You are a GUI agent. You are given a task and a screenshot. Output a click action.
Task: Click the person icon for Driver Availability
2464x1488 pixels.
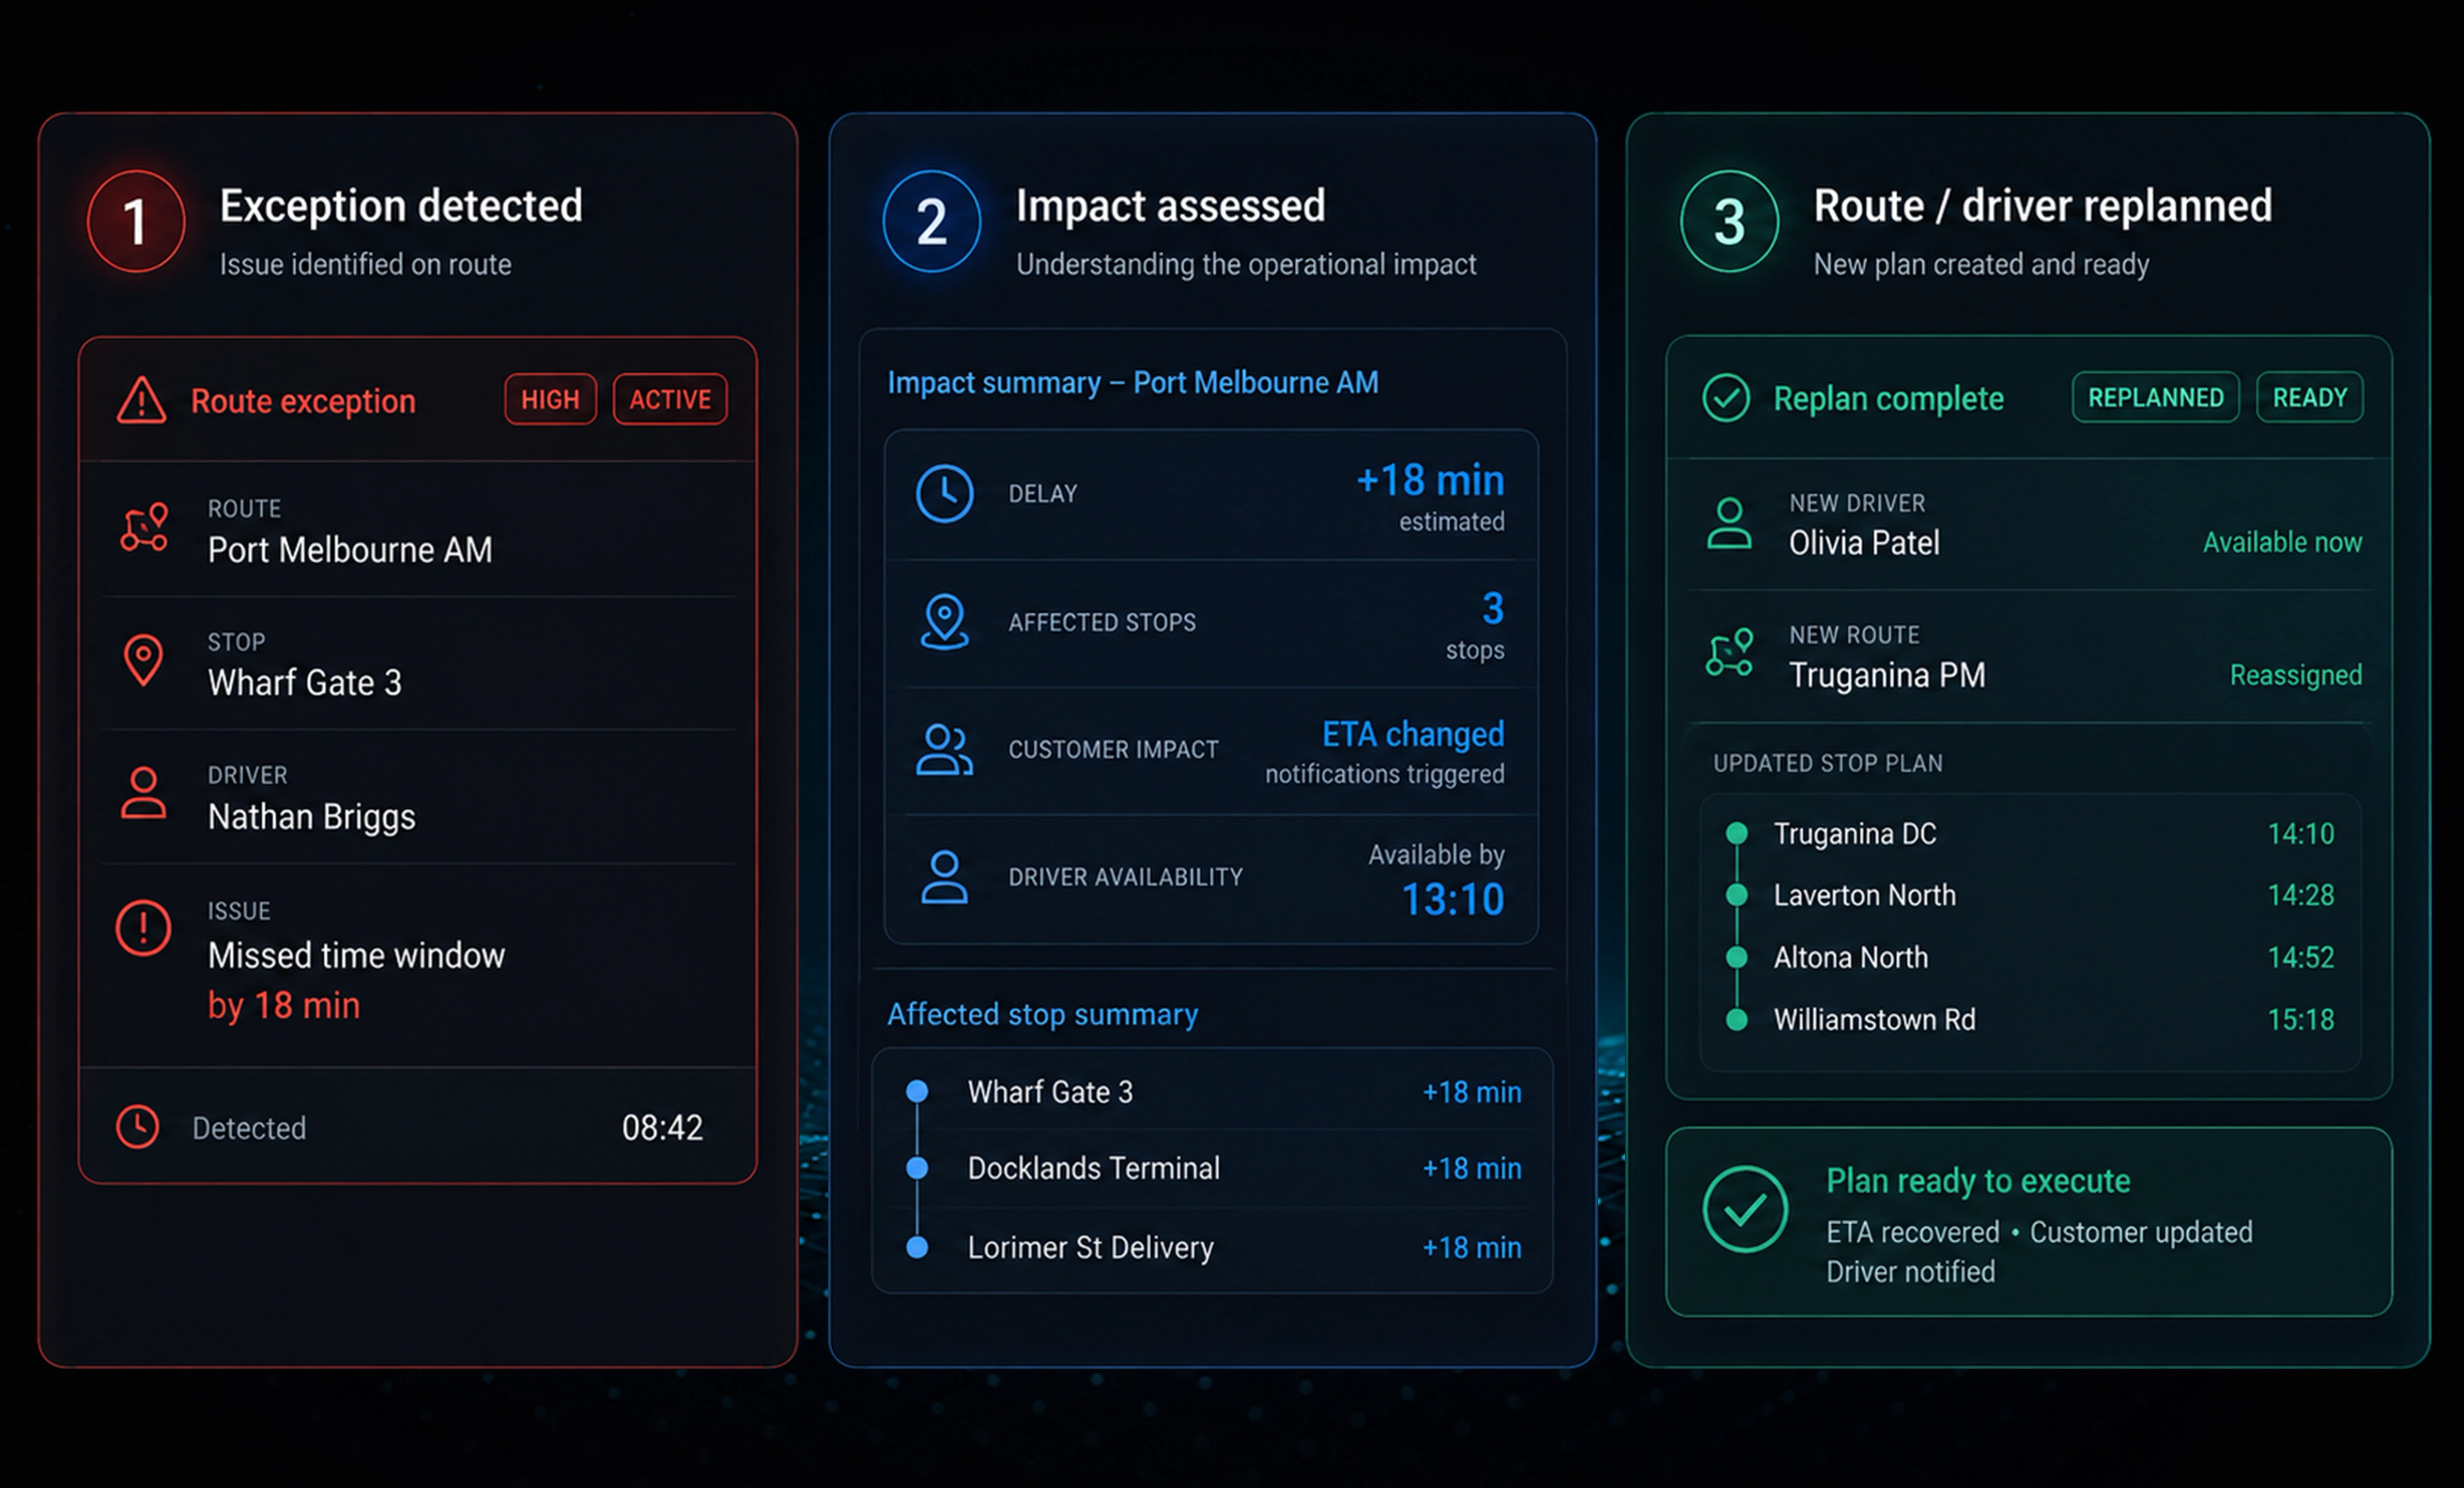[x=944, y=877]
